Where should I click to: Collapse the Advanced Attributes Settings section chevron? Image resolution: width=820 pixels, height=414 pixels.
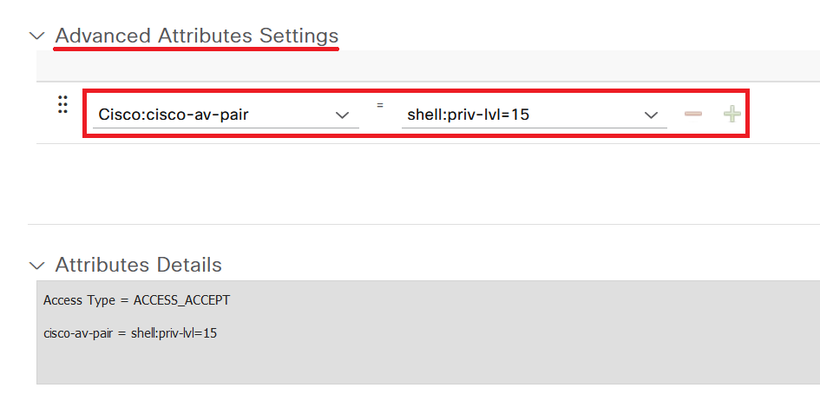pos(36,36)
